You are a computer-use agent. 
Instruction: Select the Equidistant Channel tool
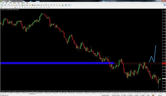[15, 7]
